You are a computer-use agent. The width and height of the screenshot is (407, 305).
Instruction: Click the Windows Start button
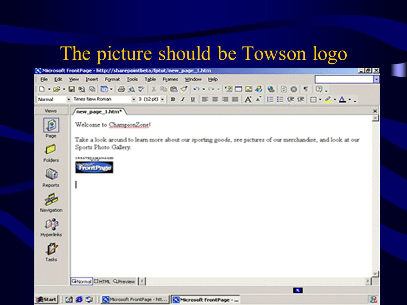tap(47, 299)
